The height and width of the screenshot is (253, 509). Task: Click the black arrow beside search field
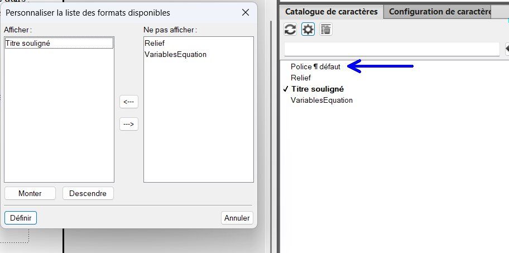[507, 49]
